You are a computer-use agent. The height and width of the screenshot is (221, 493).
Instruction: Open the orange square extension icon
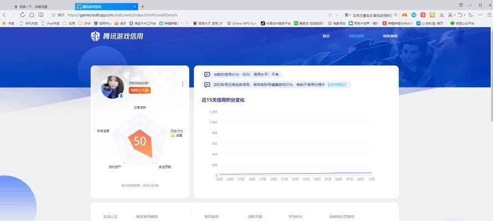[x=433, y=15]
